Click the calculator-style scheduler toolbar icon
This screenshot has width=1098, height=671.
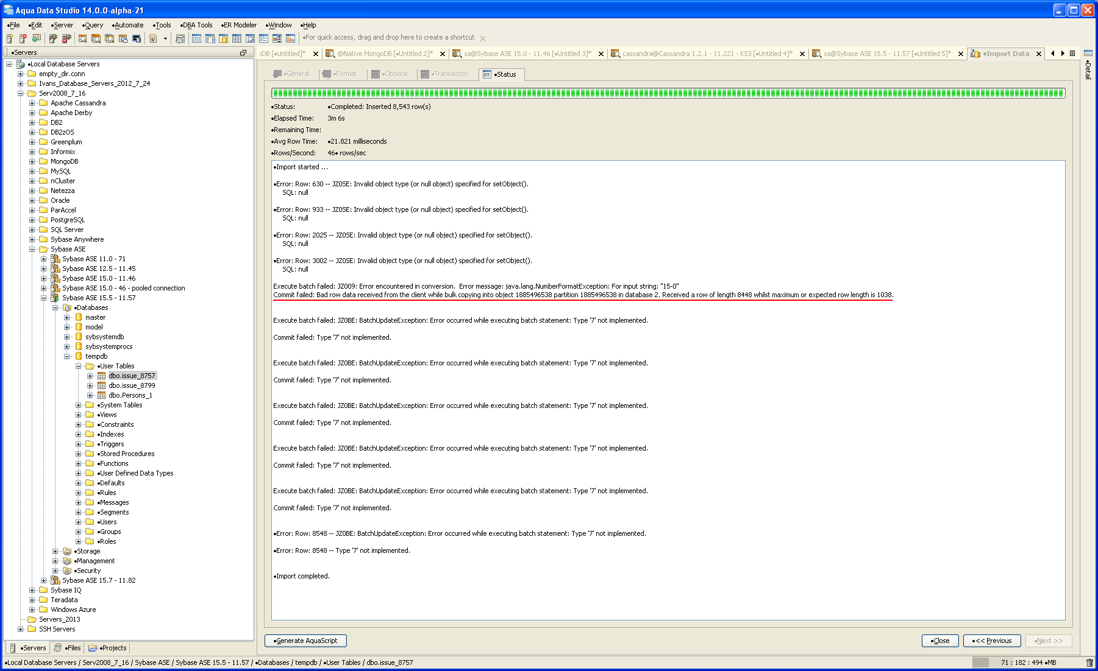click(180, 38)
